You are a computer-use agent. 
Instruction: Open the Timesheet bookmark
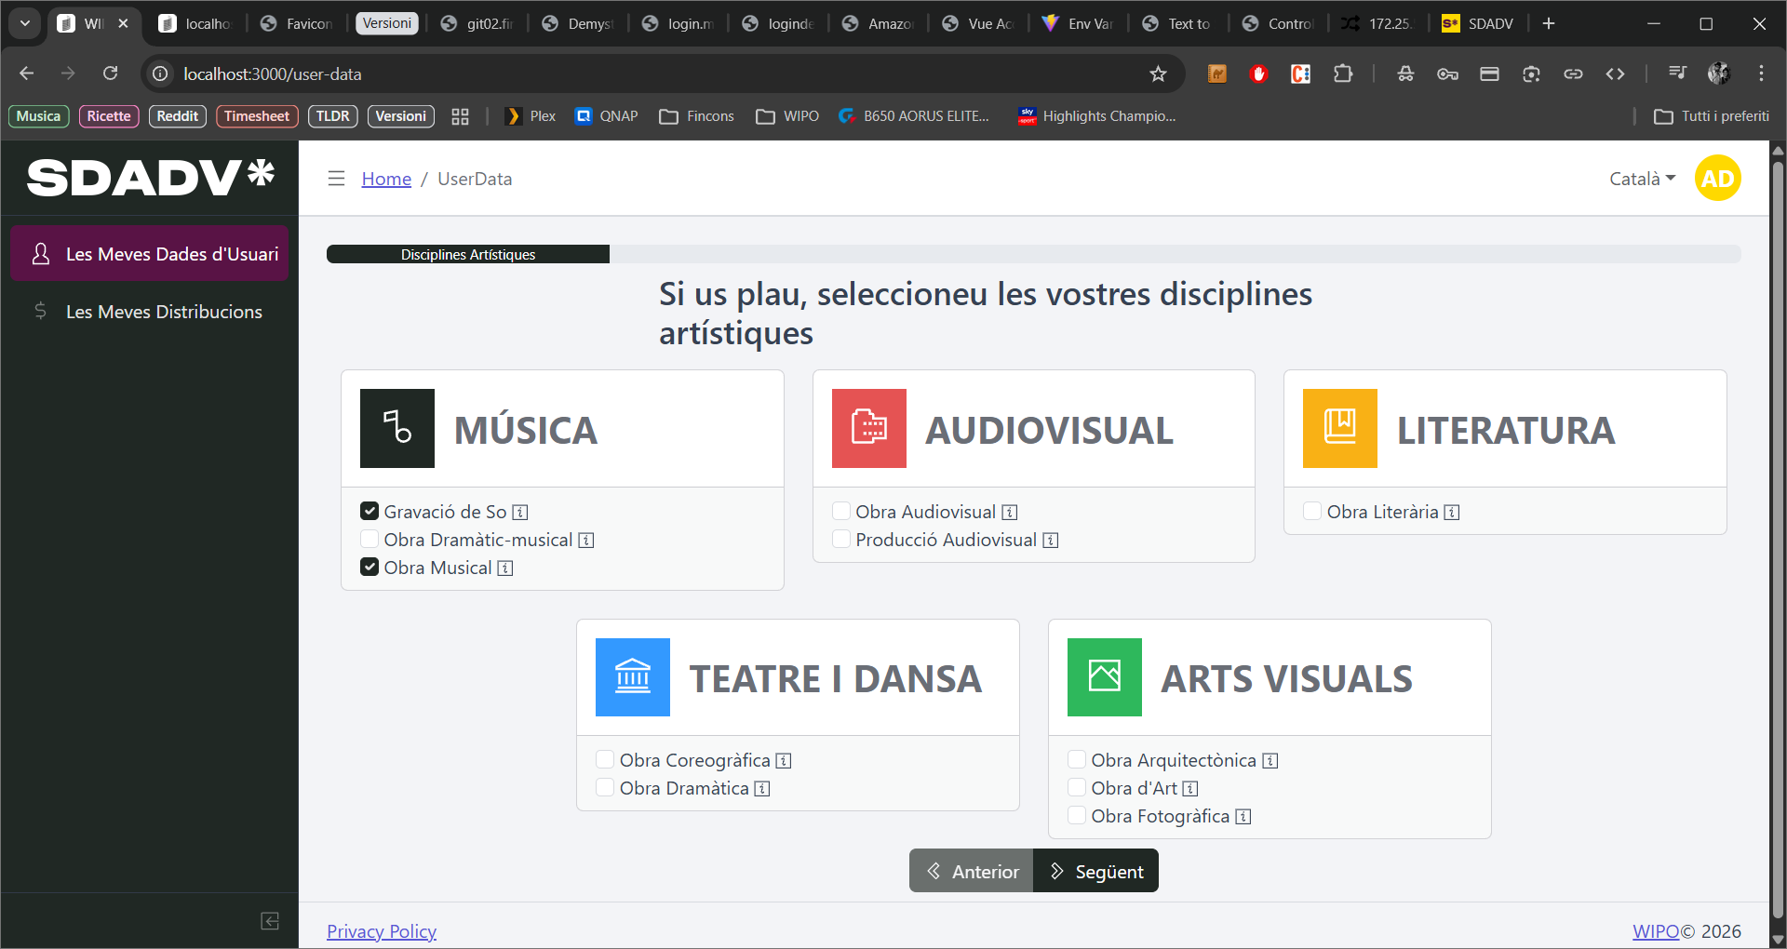(257, 116)
